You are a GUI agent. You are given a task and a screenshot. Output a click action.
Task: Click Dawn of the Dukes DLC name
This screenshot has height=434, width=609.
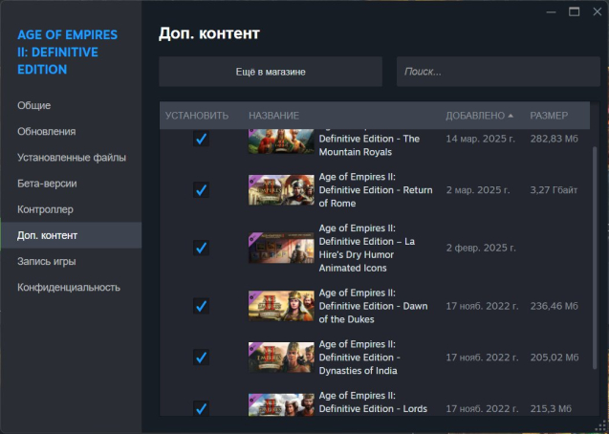coord(373,306)
